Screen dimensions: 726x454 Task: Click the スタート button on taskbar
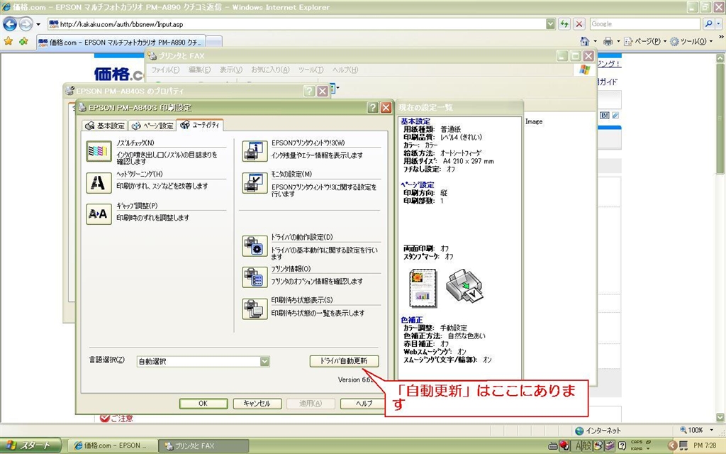point(30,445)
